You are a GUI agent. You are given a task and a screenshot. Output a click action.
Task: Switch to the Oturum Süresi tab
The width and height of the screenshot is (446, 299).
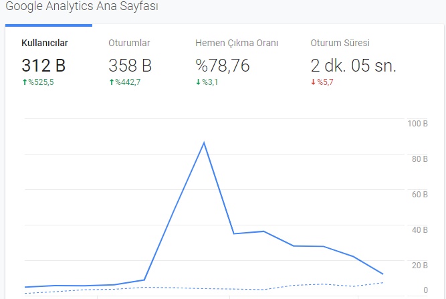340,43
